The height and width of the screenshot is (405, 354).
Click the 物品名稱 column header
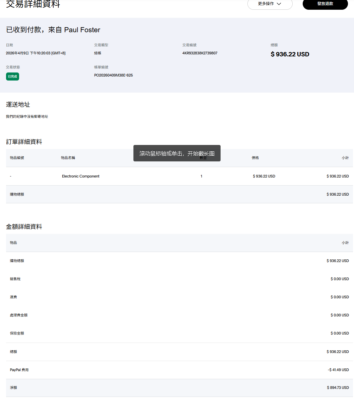pos(68,158)
